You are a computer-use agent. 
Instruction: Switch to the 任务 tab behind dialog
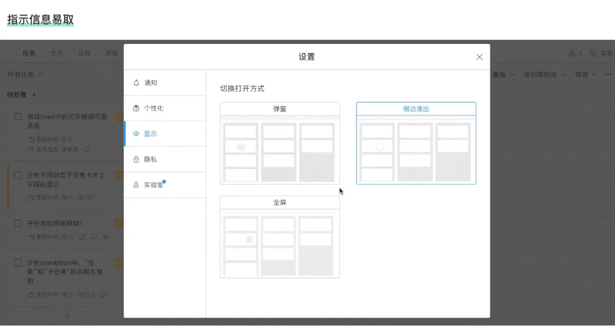(x=29, y=53)
